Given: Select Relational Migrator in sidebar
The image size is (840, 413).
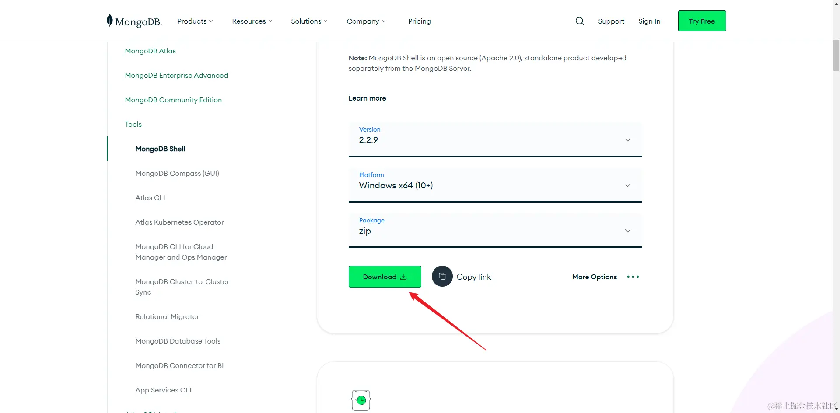Looking at the screenshot, I should 167,316.
